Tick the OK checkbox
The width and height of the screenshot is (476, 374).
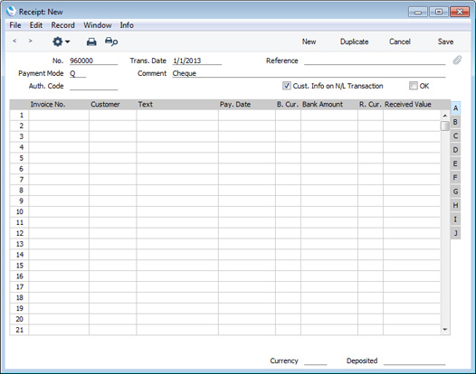[x=413, y=86]
